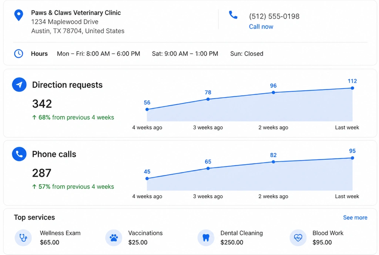The width and height of the screenshot is (379, 255).
Task: Click the Sat: 9:00 AM – 1:00 PM text
Action: pos(185,54)
